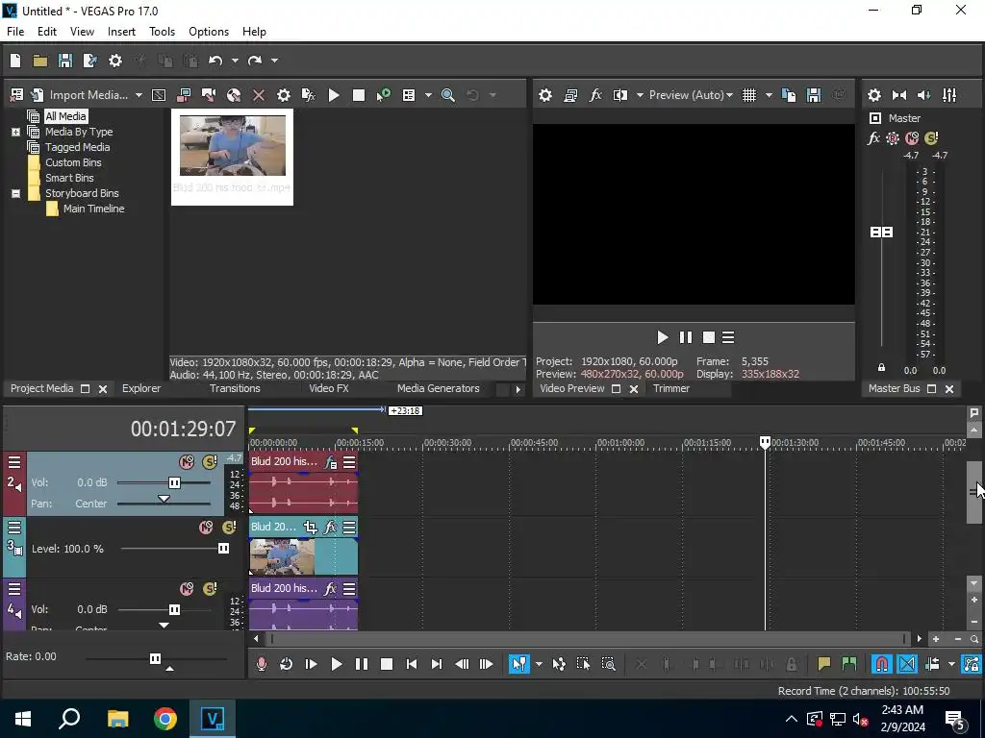Play the video from preview window controls

662,337
